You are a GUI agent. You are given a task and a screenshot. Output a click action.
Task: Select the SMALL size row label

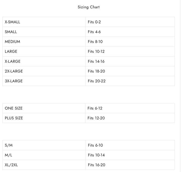pyautogui.click(x=44, y=32)
